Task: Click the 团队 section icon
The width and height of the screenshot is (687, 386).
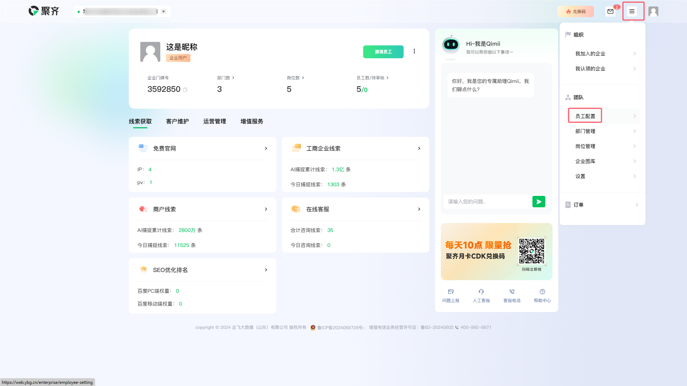Action: [568, 97]
